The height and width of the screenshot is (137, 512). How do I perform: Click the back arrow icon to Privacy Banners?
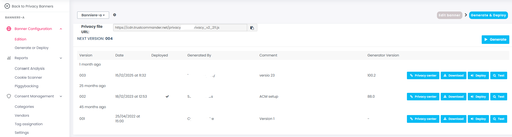click(7, 6)
